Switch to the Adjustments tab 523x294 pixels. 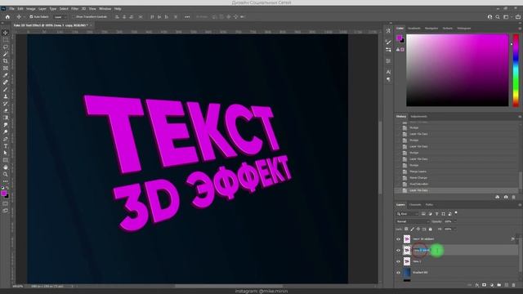tap(418, 116)
